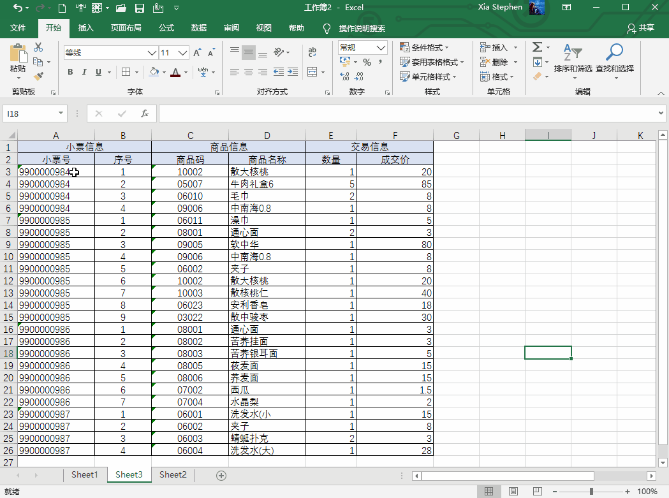The height and width of the screenshot is (498, 669).
Task: Click the Borders icon
Action: pyautogui.click(x=126, y=72)
